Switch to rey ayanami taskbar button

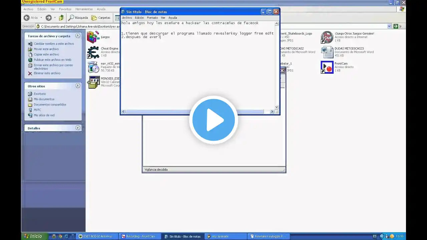[x=226, y=236]
